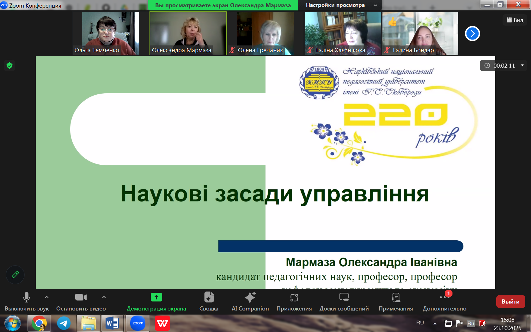Open Настройки просмотра dropdown
This screenshot has height=332, width=531.
(x=341, y=5)
